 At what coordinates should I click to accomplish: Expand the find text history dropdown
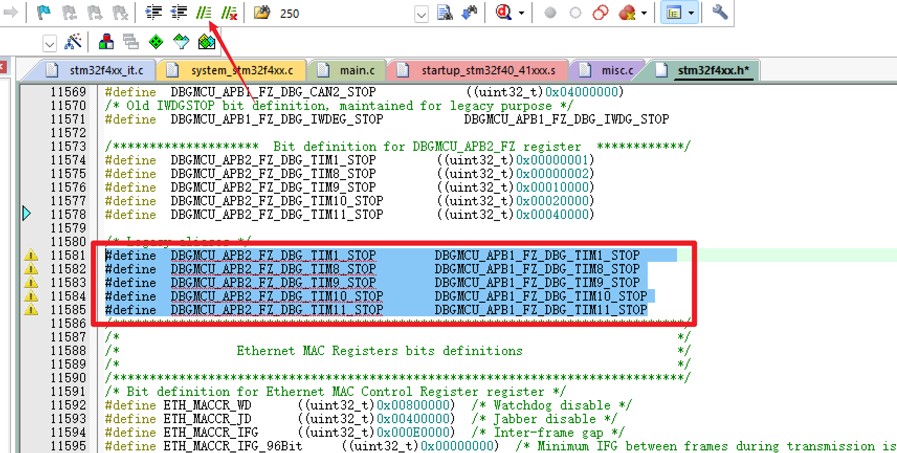(422, 14)
